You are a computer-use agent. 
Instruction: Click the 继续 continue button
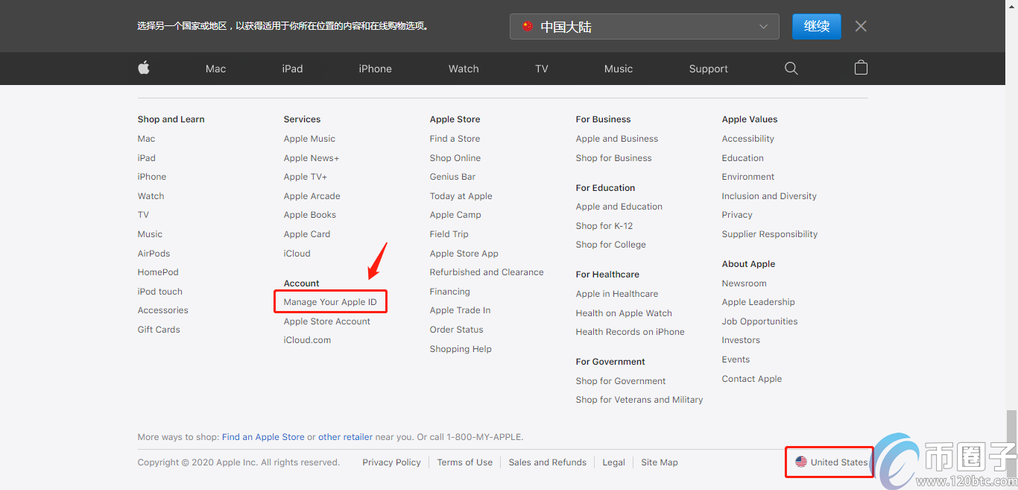click(817, 27)
